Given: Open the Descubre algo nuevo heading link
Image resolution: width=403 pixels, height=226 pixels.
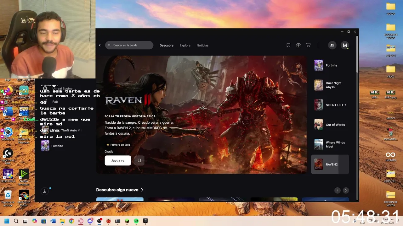Looking at the screenshot, I should pos(117,190).
